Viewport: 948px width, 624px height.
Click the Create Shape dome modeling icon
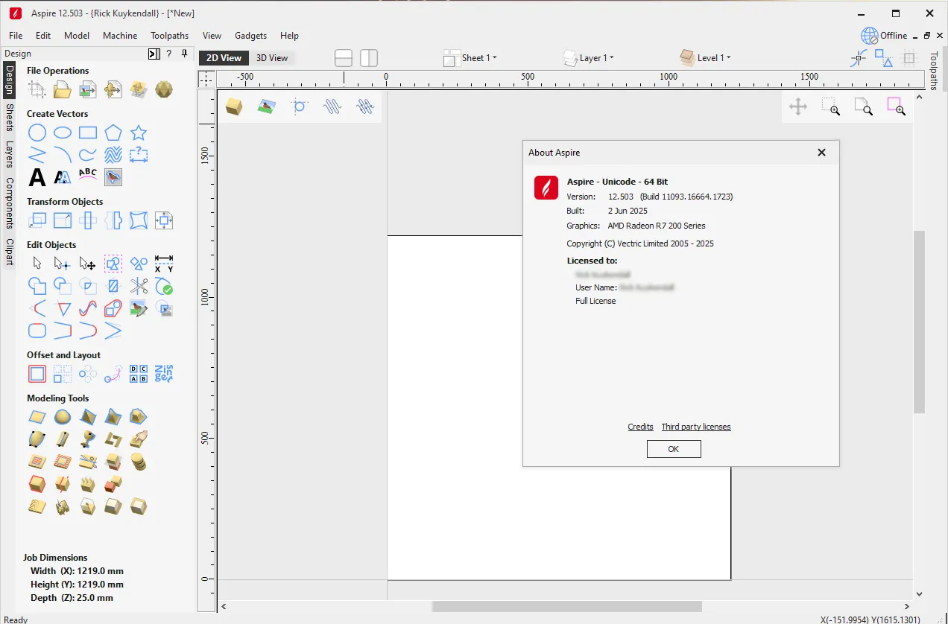(x=63, y=417)
